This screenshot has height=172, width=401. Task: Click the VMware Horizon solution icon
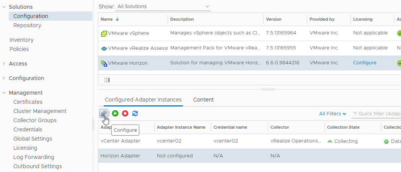[x=104, y=63]
